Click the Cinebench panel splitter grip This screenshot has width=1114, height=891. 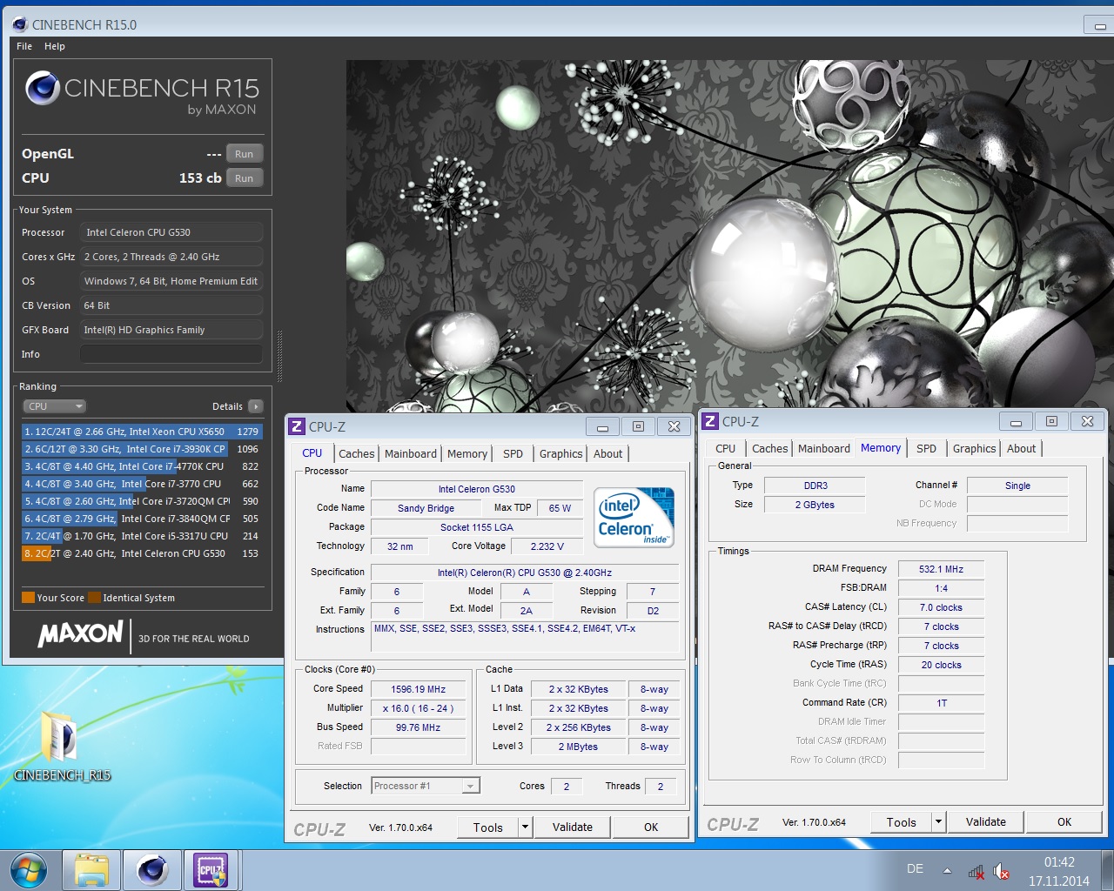(x=279, y=357)
